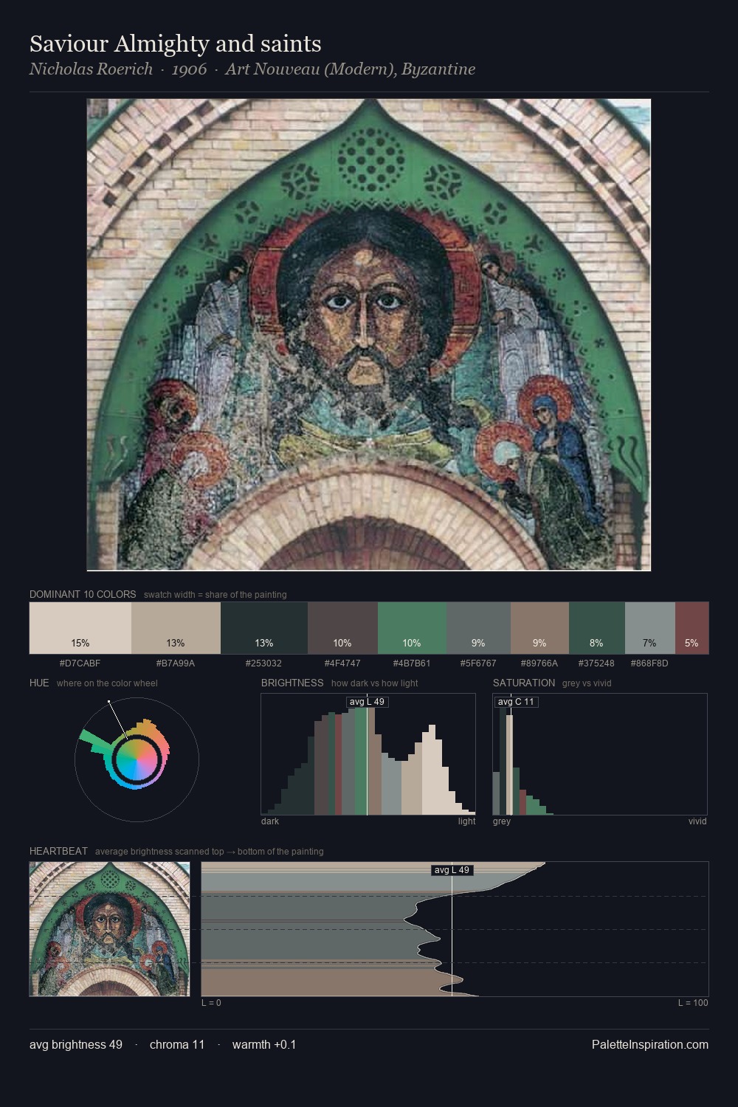The height and width of the screenshot is (1107, 738).
Task: Click the 'DOMINANT 10 COLORS' heading
Action: tap(83, 594)
